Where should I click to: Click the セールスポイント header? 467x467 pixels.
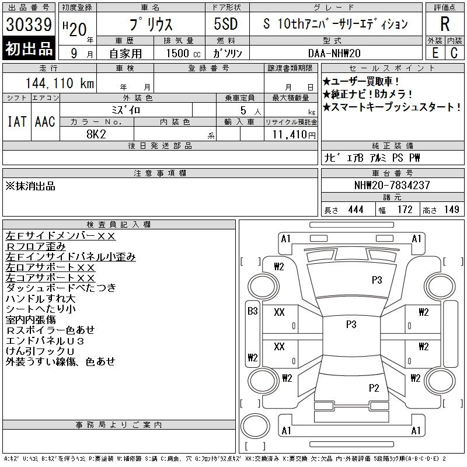(x=392, y=68)
